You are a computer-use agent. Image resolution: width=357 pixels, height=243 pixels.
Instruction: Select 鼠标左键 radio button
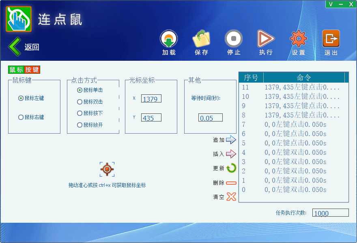(x=31, y=98)
